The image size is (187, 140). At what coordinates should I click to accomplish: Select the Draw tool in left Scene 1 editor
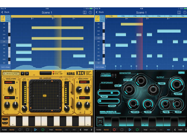3,19
